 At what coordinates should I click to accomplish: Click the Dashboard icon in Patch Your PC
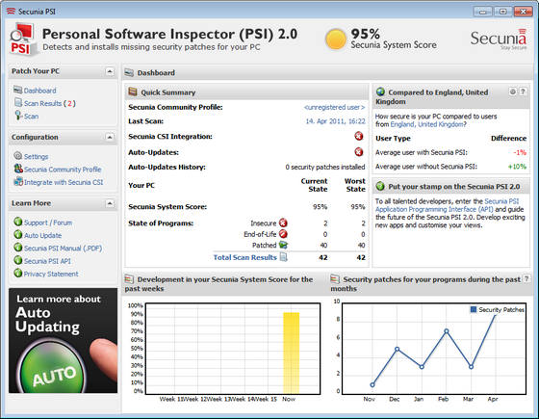(18, 91)
